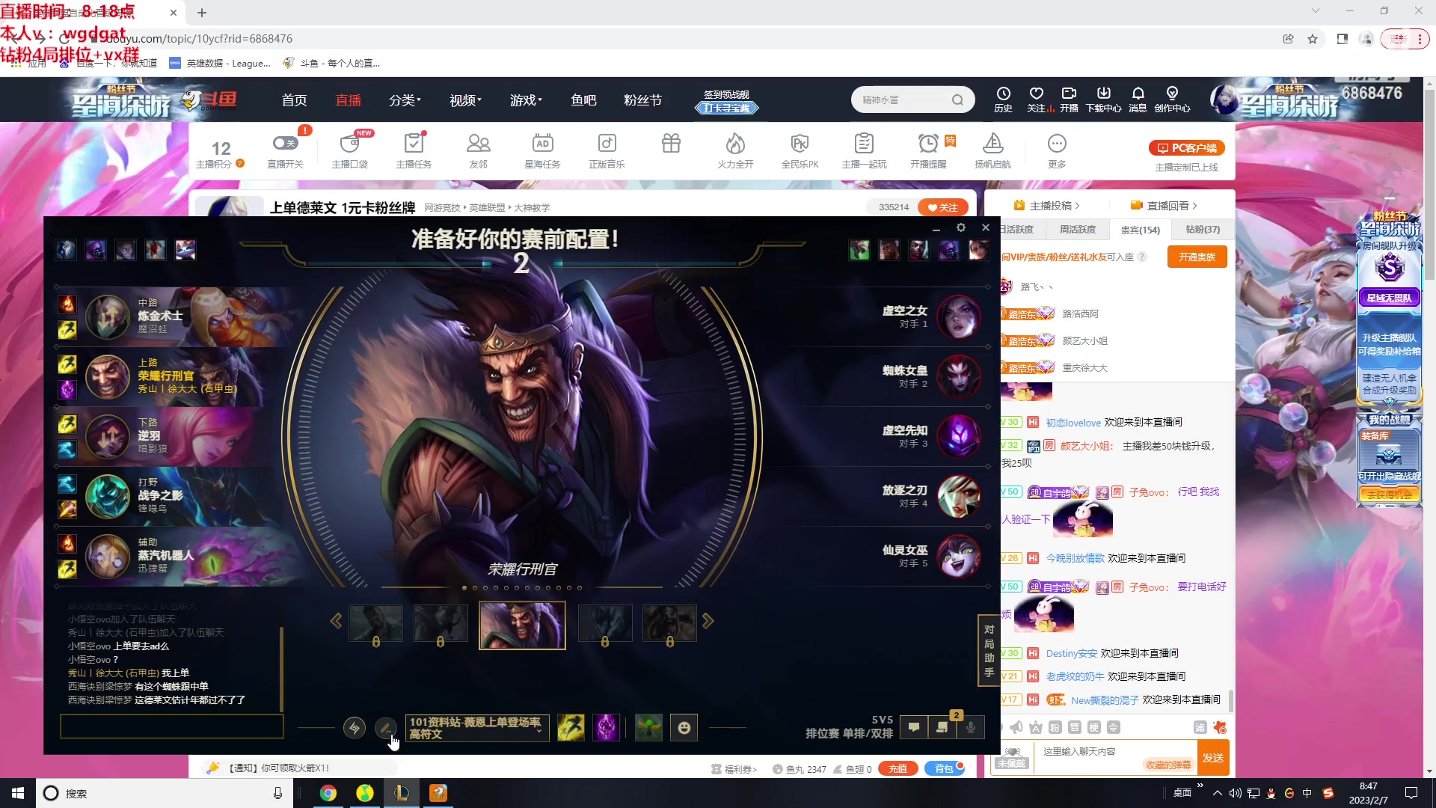Image resolution: width=1436 pixels, height=808 pixels.
Task: Expand the 分类 navigation dropdown
Action: pos(405,100)
